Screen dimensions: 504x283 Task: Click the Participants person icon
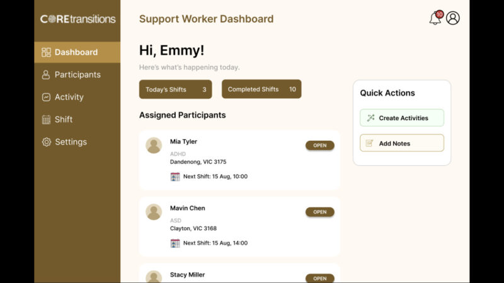coord(46,75)
